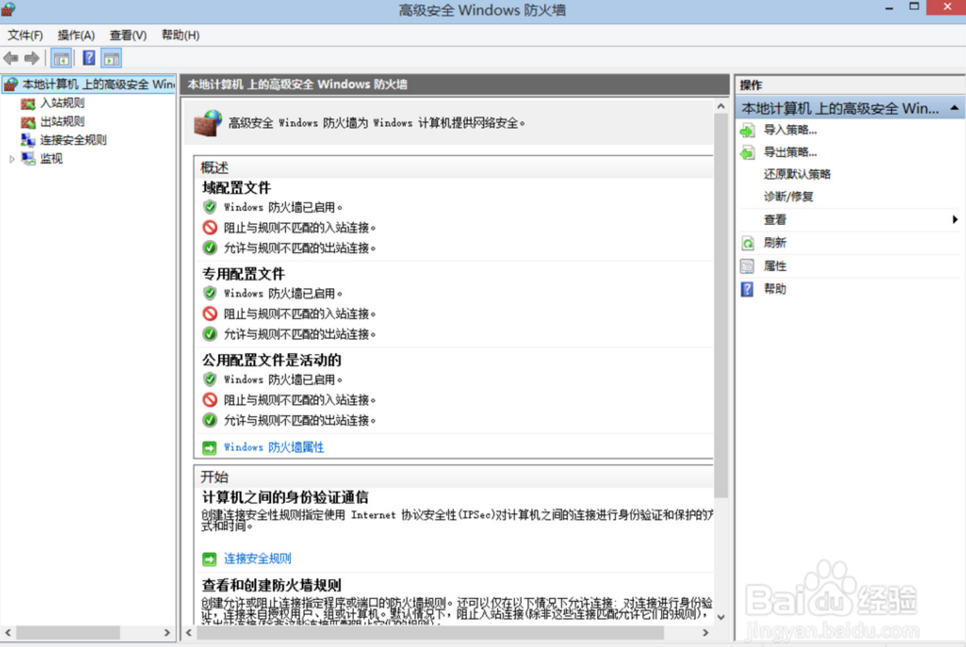Expand the 查看 submenu arrow in actions pane
Screen dimensions: 966x647
(954, 219)
